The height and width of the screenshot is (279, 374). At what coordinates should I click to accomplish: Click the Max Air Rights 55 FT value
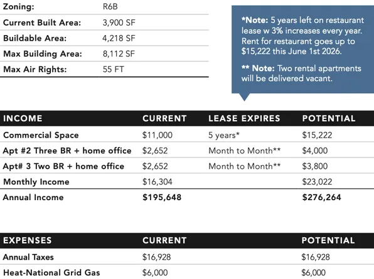(x=114, y=69)
